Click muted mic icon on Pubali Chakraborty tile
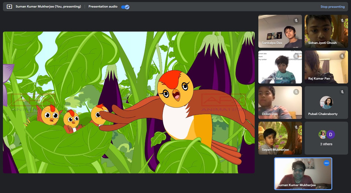 pyautogui.click(x=342, y=92)
